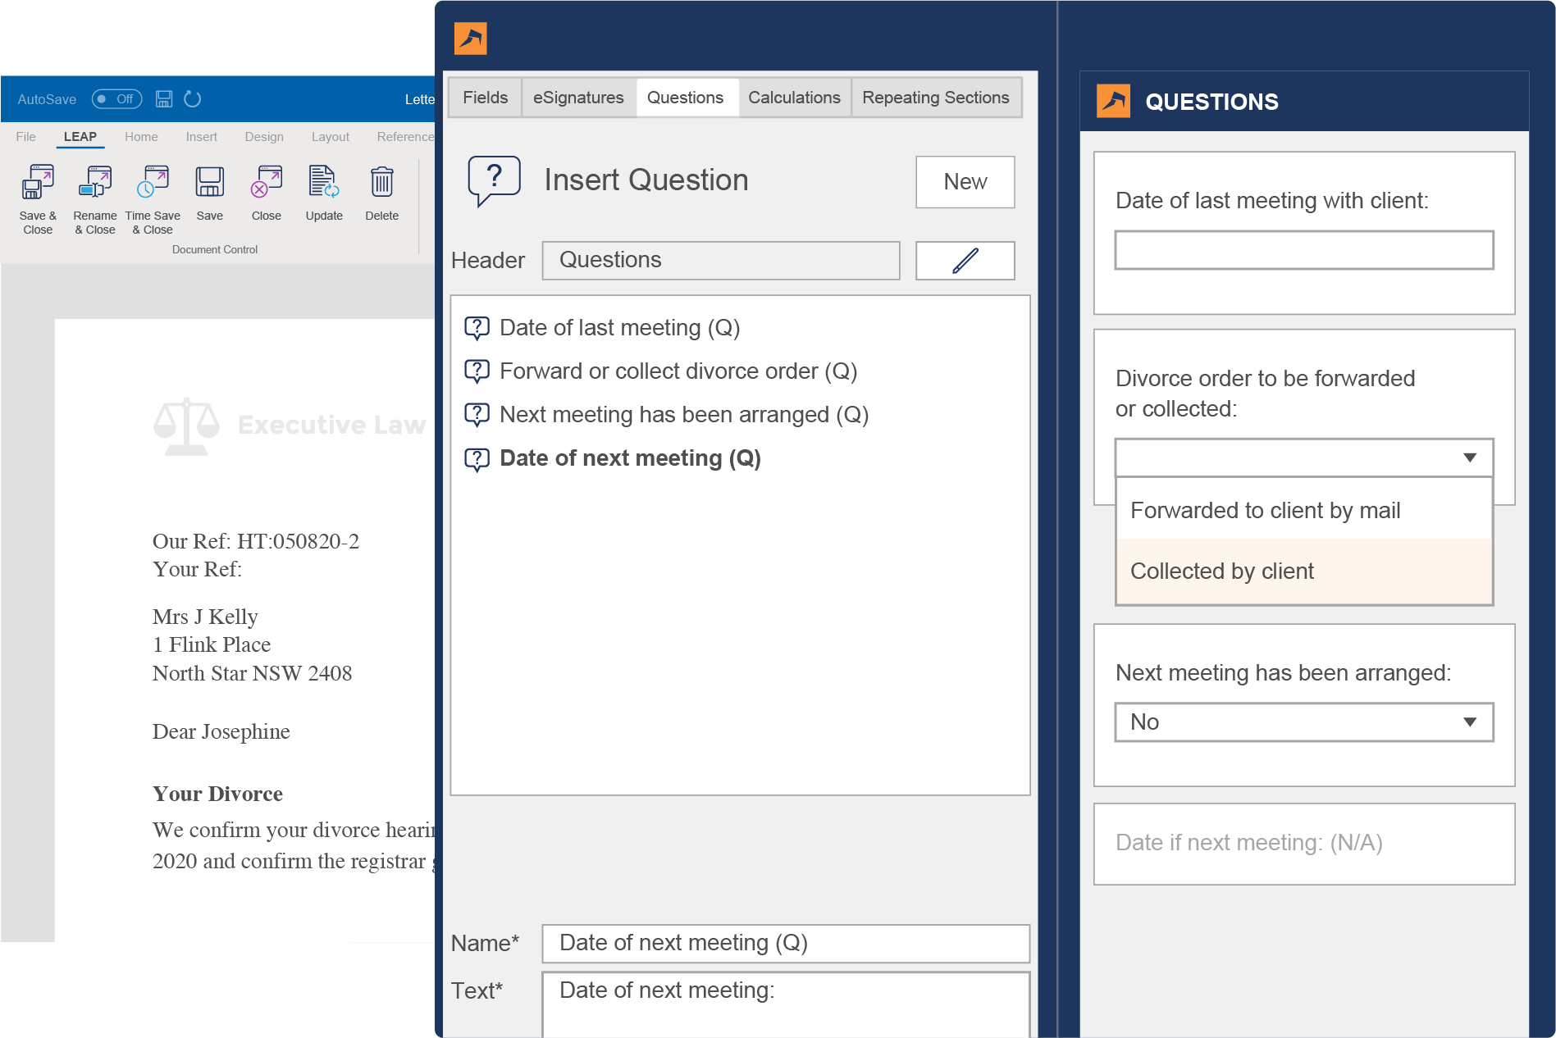Click the Header Questions input field
The height and width of the screenshot is (1038, 1556).
tap(721, 260)
